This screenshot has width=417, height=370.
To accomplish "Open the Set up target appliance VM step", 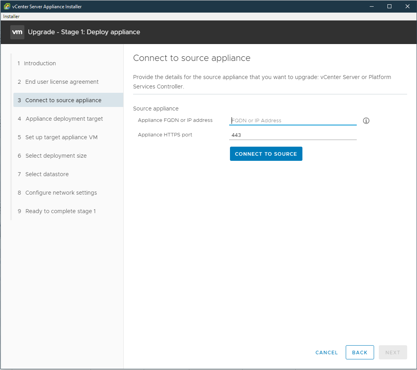I will (60, 137).
